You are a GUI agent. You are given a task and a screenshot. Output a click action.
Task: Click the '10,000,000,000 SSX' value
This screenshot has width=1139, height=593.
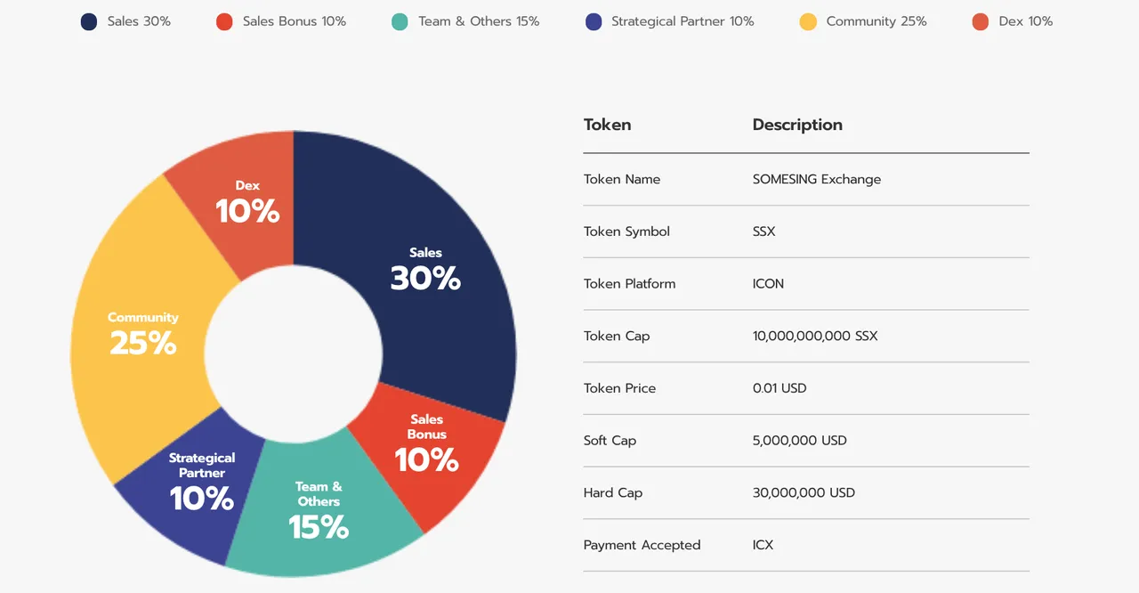[x=815, y=336]
